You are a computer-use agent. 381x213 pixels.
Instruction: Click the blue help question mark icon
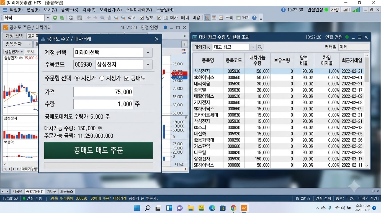(254, 18)
